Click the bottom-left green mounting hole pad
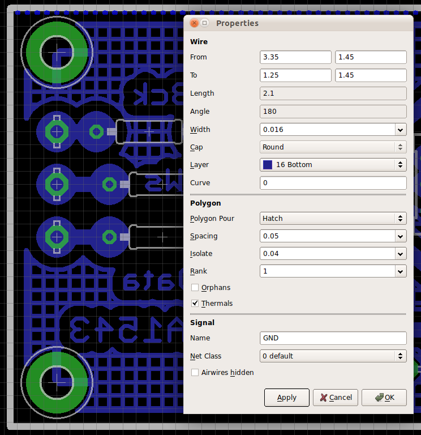The width and height of the screenshot is (421, 435). pyautogui.click(x=57, y=382)
